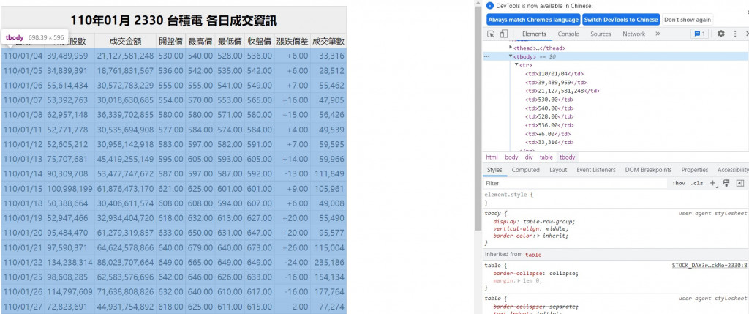This screenshot has height=314, width=749.
Task: Open the Properties pane tab
Action: tap(695, 170)
